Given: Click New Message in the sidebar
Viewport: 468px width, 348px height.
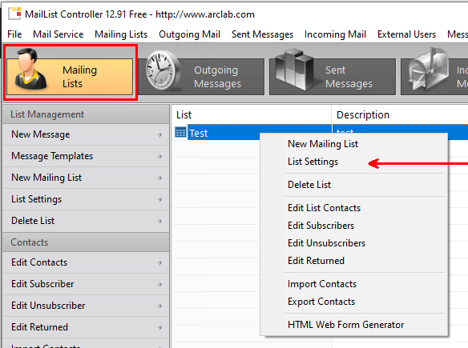Looking at the screenshot, I should point(86,134).
